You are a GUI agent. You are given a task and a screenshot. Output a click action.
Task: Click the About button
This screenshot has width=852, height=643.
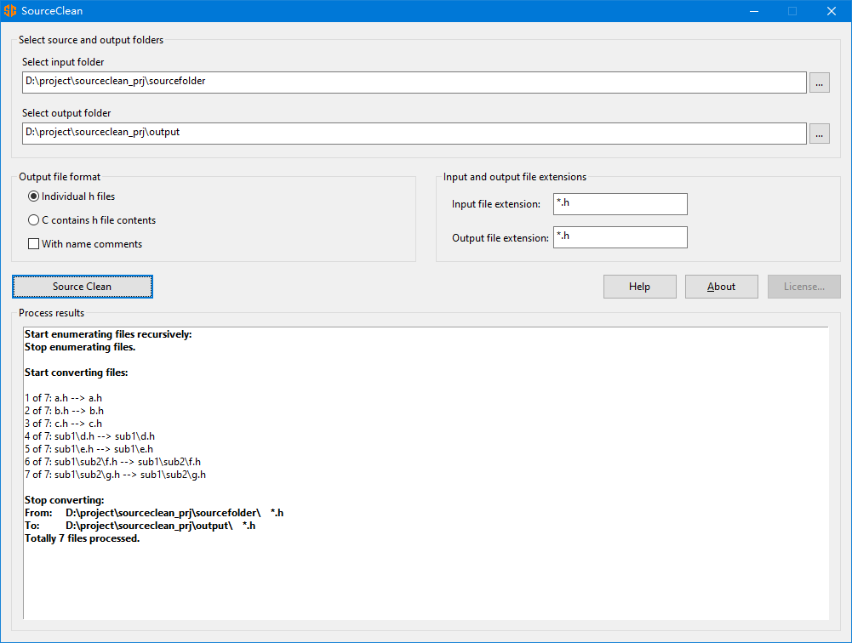coord(721,287)
